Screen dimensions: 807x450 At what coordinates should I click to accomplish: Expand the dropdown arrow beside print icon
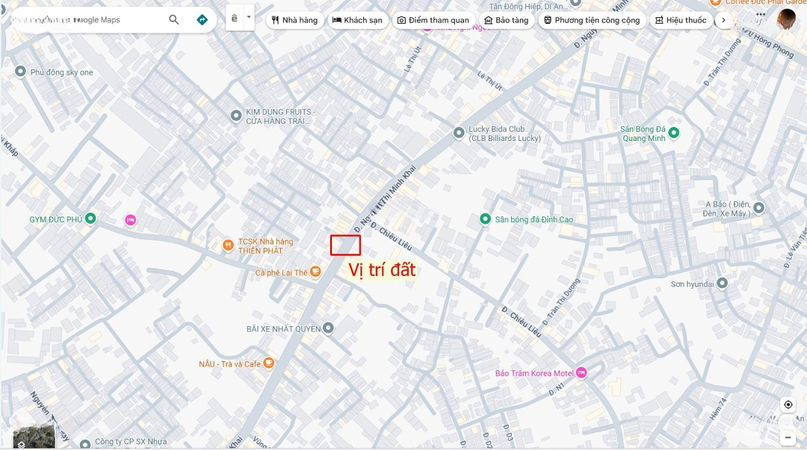point(249,17)
